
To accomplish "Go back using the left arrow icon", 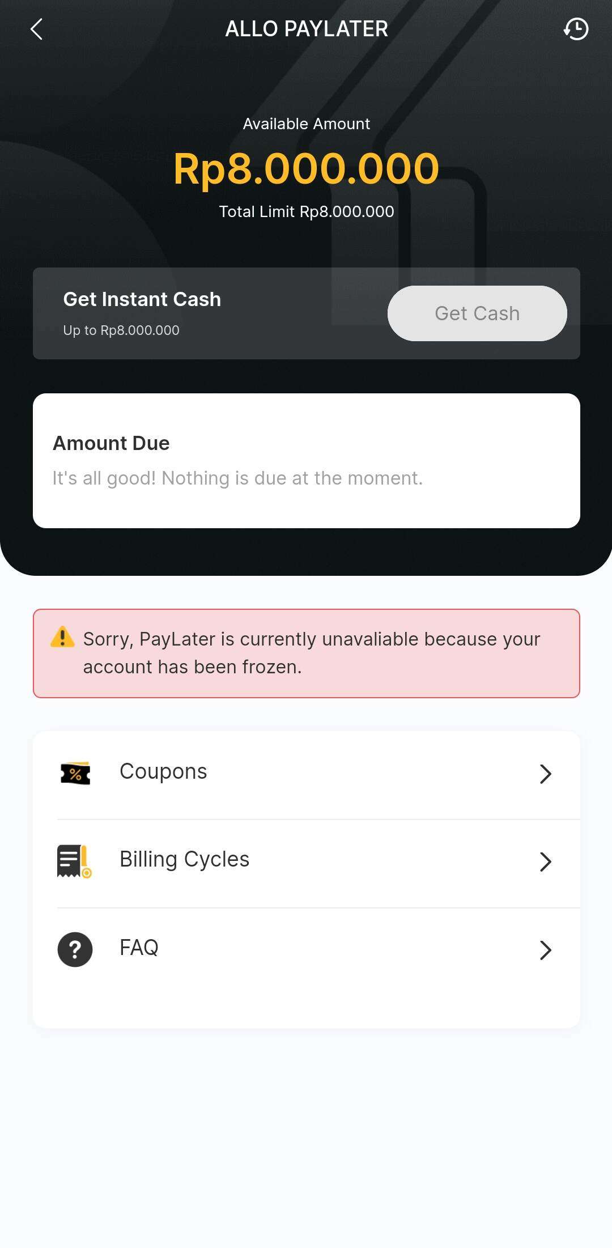I will (x=36, y=29).
